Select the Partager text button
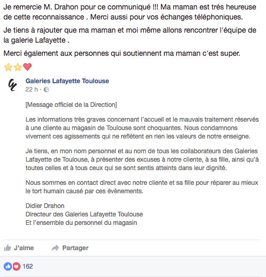The image size is (266, 277). [75, 248]
